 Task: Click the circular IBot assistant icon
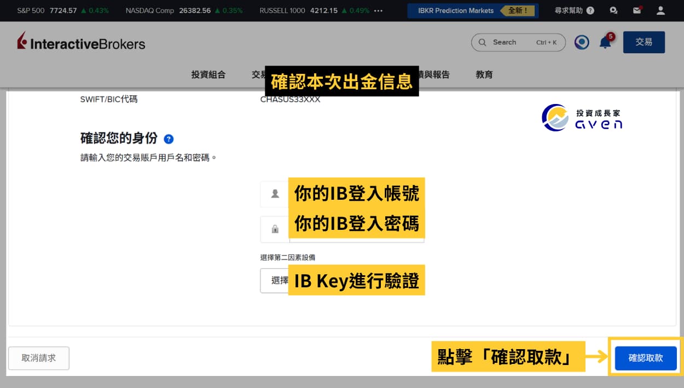point(582,42)
